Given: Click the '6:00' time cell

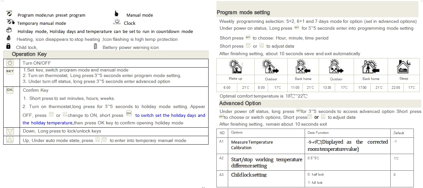Looking at the screenshot, I should (x=227, y=87).
